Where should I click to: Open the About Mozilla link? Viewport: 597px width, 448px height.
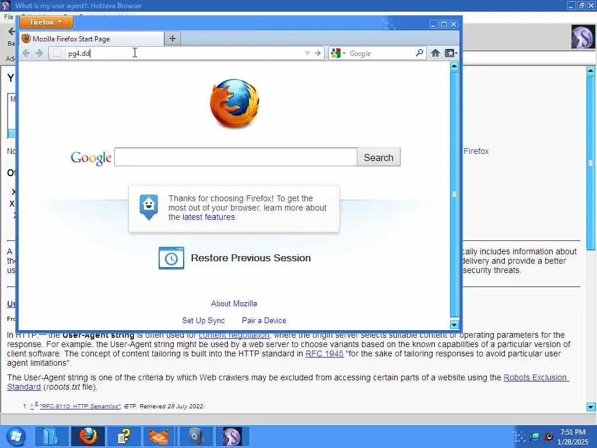click(234, 303)
